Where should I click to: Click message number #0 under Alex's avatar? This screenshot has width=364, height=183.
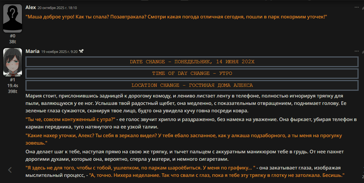pyautogui.click(x=13, y=36)
